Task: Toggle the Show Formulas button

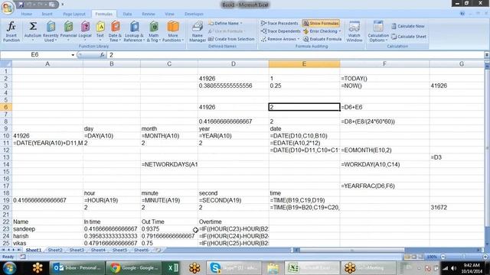Action: point(321,23)
